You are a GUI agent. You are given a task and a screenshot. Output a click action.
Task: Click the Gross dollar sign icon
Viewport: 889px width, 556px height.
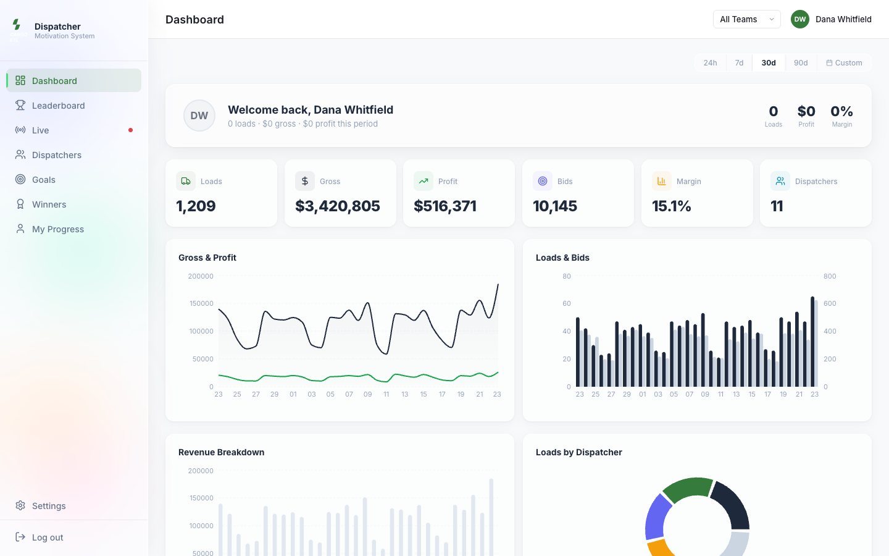pyautogui.click(x=305, y=181)
